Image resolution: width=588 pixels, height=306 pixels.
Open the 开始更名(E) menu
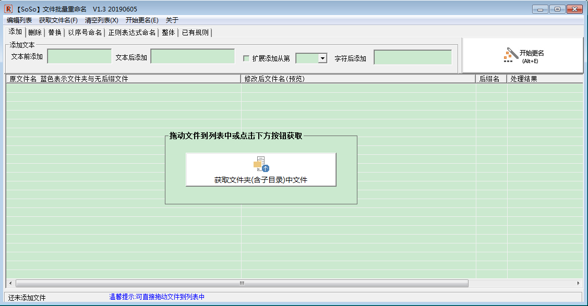[x=142, y=20]
